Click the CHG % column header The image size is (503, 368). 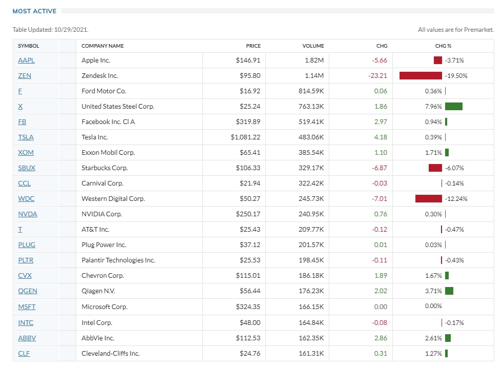[443, 46]
